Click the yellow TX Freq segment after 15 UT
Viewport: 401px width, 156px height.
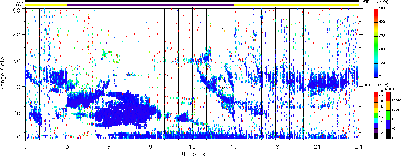(297, 5)
